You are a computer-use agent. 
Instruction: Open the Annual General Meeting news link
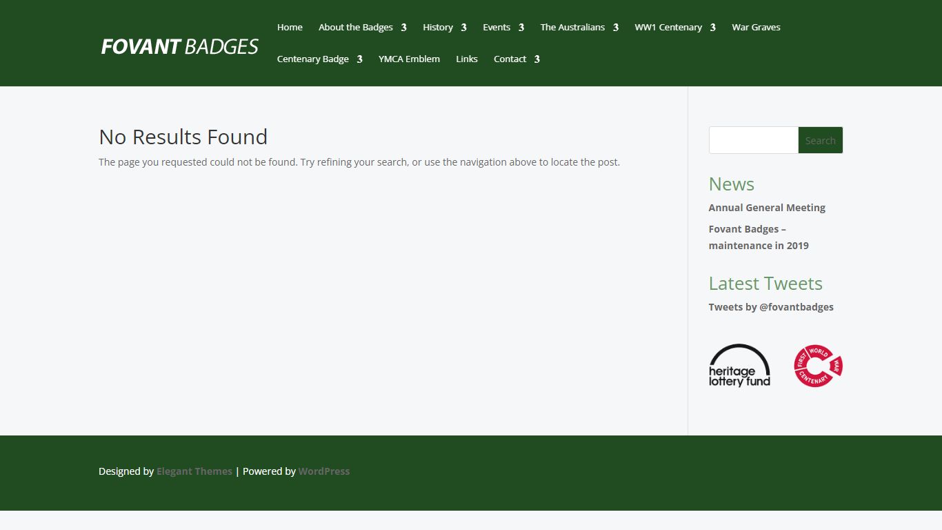pos(767,208)
